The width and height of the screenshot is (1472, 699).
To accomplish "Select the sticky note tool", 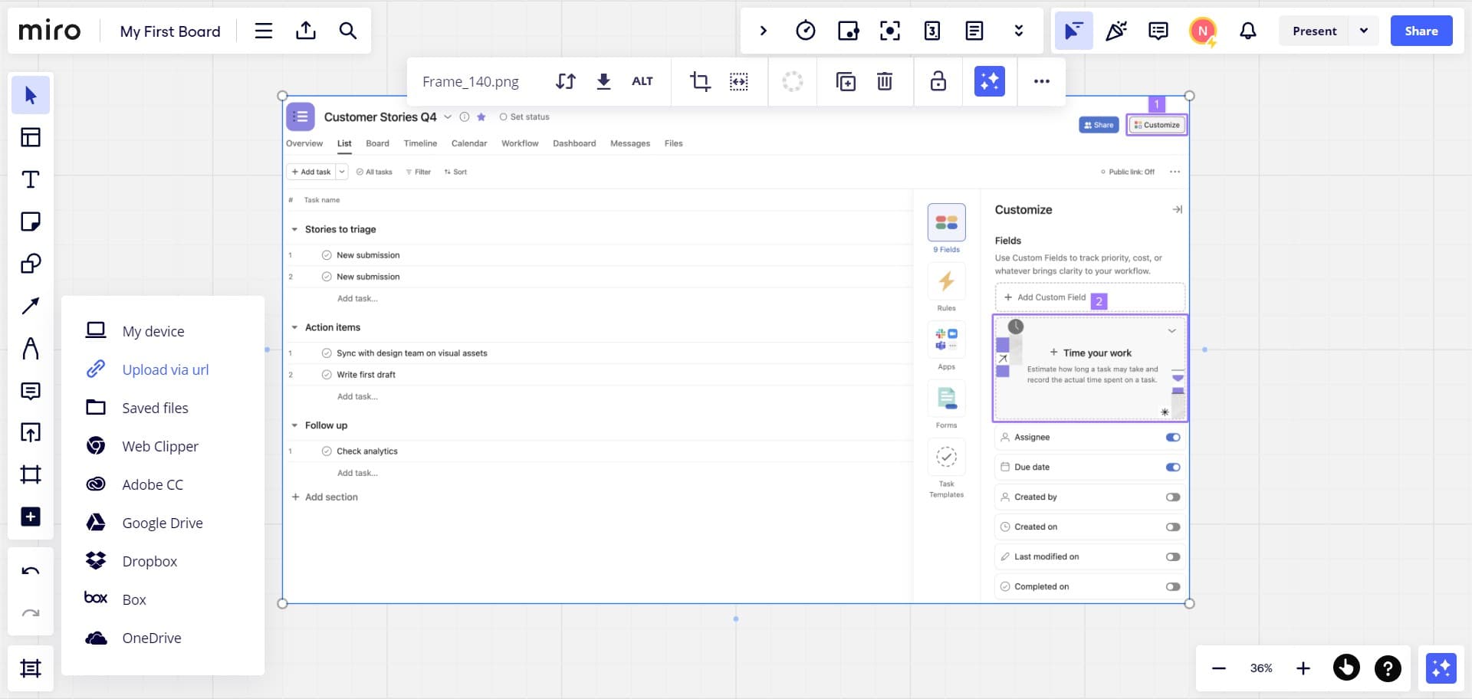I will coord(31,222).
